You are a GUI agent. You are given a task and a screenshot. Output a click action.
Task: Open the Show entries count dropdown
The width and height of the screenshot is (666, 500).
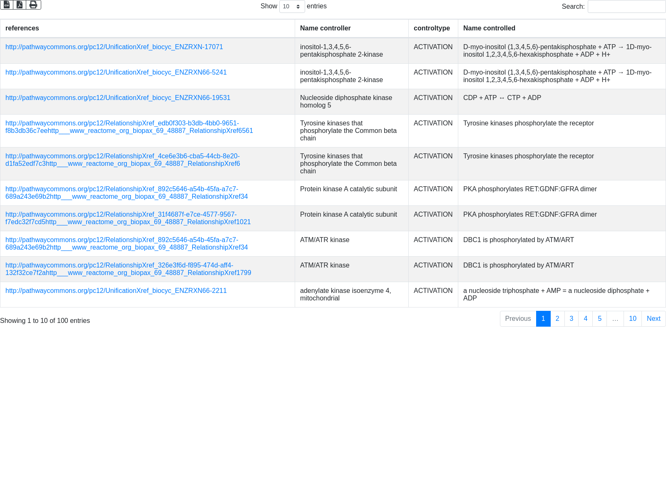tap(292, 6)
